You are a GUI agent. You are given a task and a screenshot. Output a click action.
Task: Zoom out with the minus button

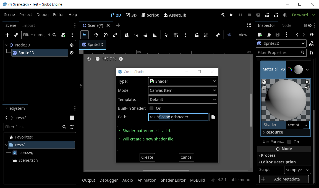point(98,59)
